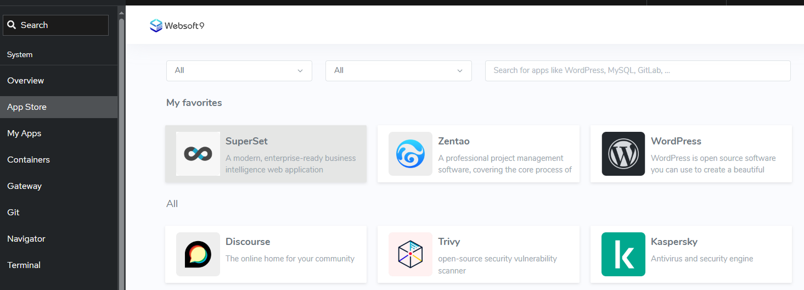Expand the first All filter dropdown

point(239,70)
